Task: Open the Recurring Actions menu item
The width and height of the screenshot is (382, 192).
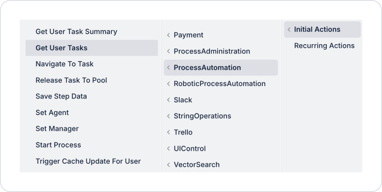Action: coord(324,46)
